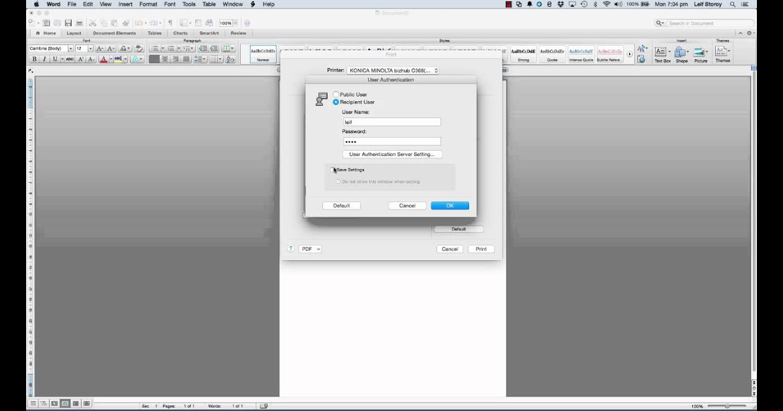Click the Print icon in Word toolbar
The height and width of the screenshot is (411, 783).
coord(79,23)
